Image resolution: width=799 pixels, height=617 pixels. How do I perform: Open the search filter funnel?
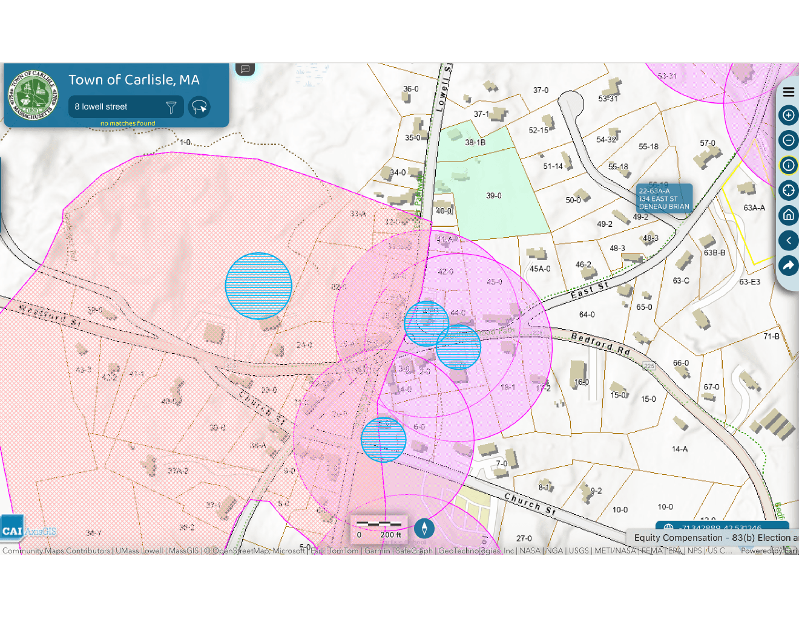point(171,107)
